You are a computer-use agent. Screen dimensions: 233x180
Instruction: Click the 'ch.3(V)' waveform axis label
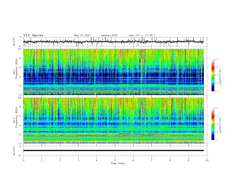tap(14, 151)
